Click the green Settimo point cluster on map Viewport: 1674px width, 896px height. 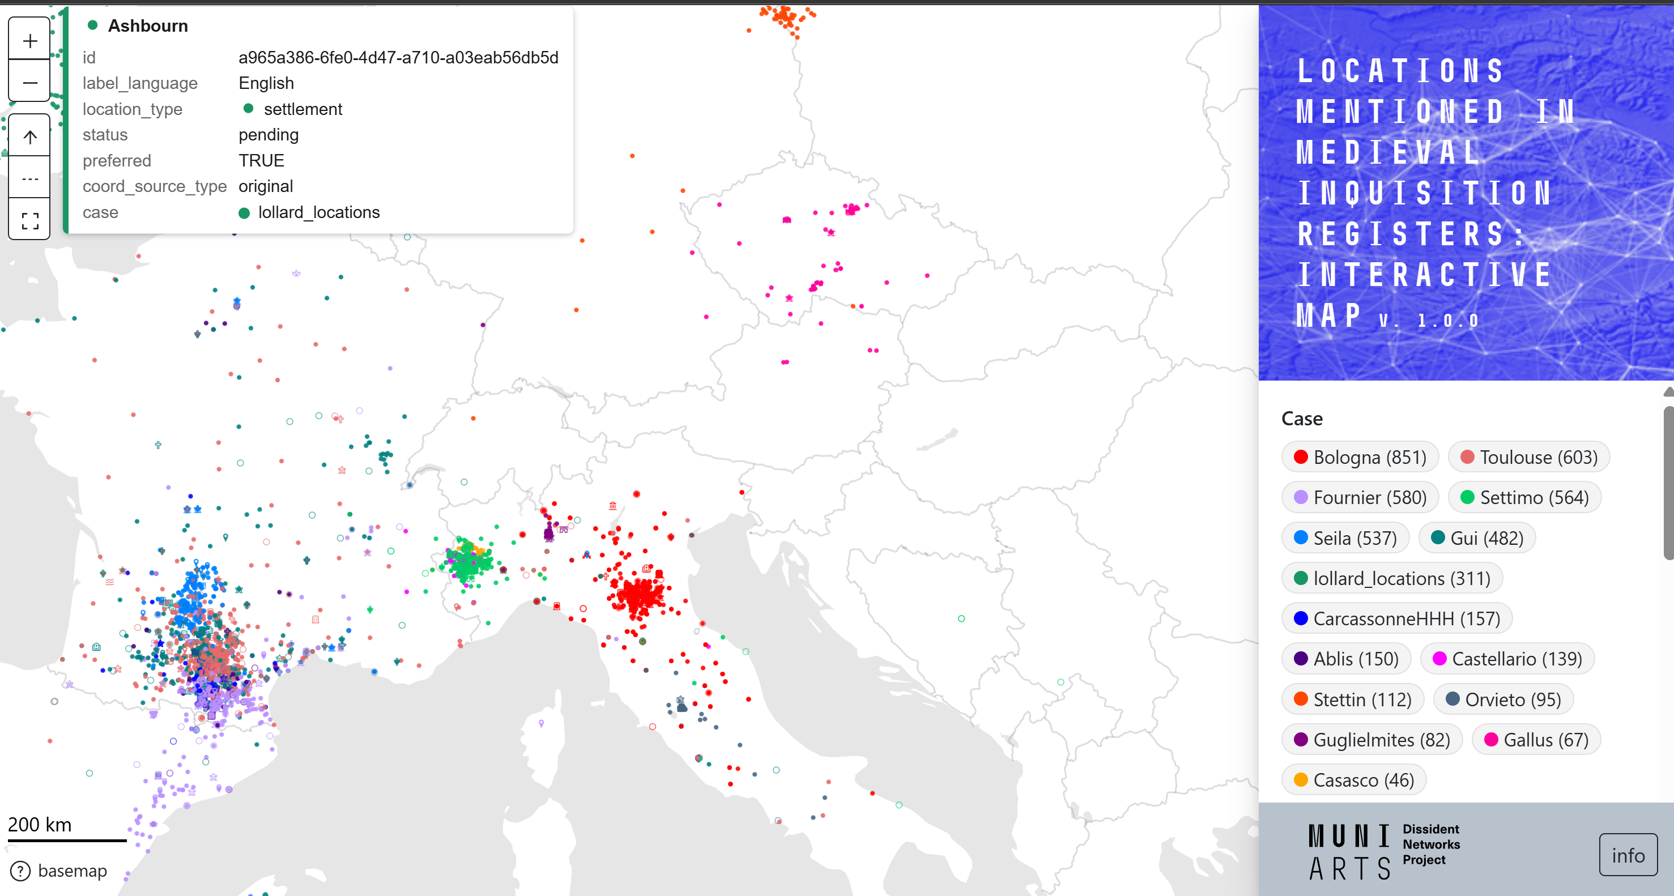pyautogui.click(x=469, y=562)
